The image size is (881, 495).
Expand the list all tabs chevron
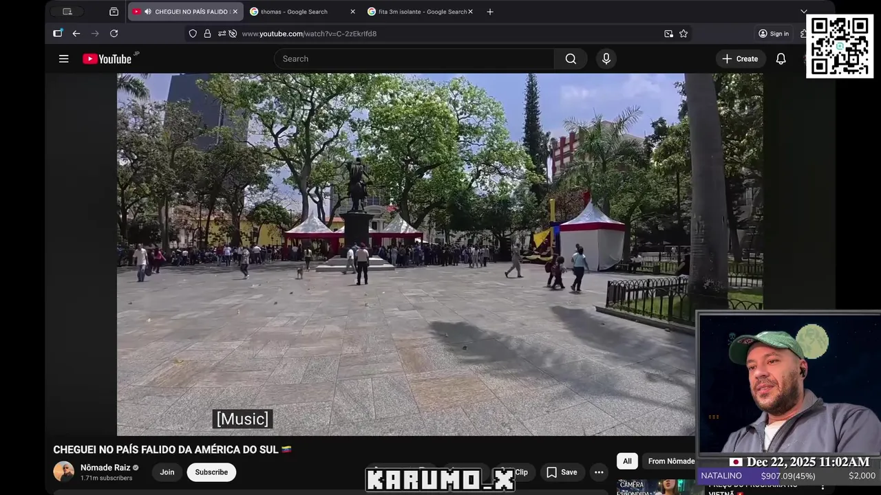point(803,12)
